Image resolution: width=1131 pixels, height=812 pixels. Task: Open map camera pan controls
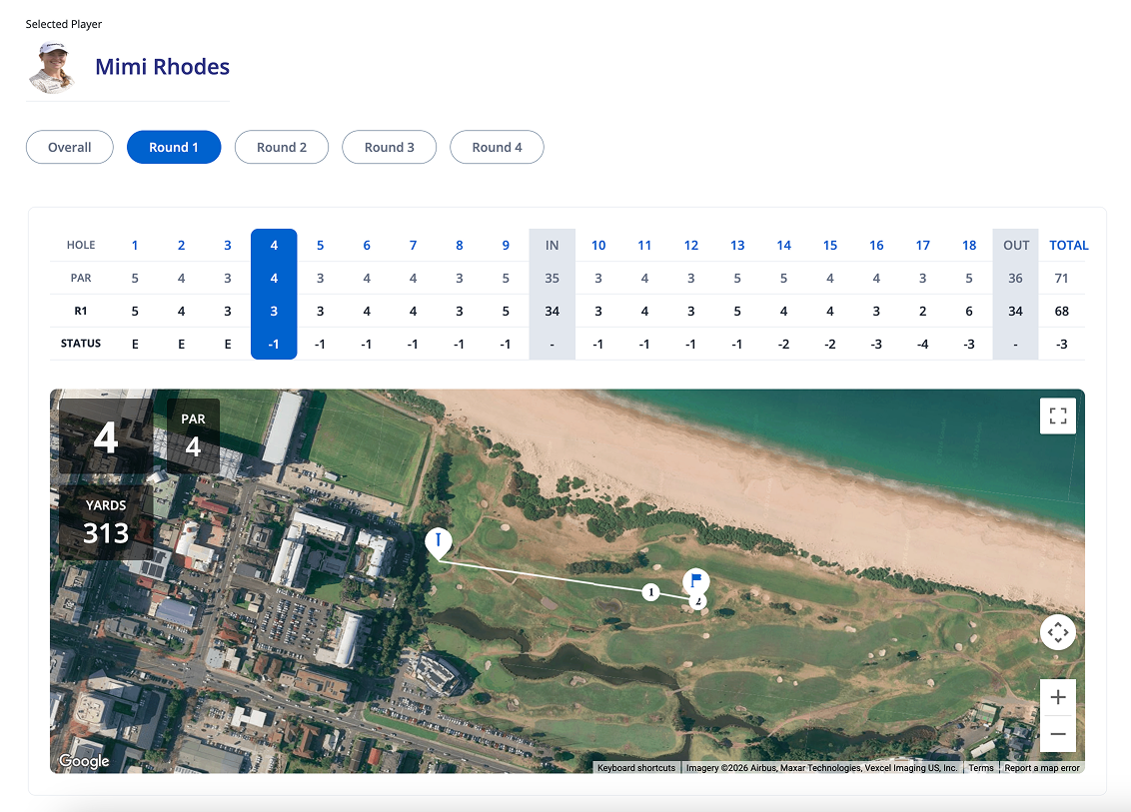click(1057, 632)
